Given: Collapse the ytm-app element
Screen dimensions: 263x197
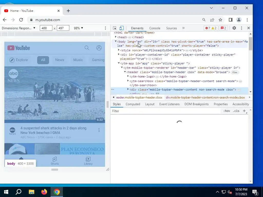Looking at the screenshot, I should coord(119,63).
